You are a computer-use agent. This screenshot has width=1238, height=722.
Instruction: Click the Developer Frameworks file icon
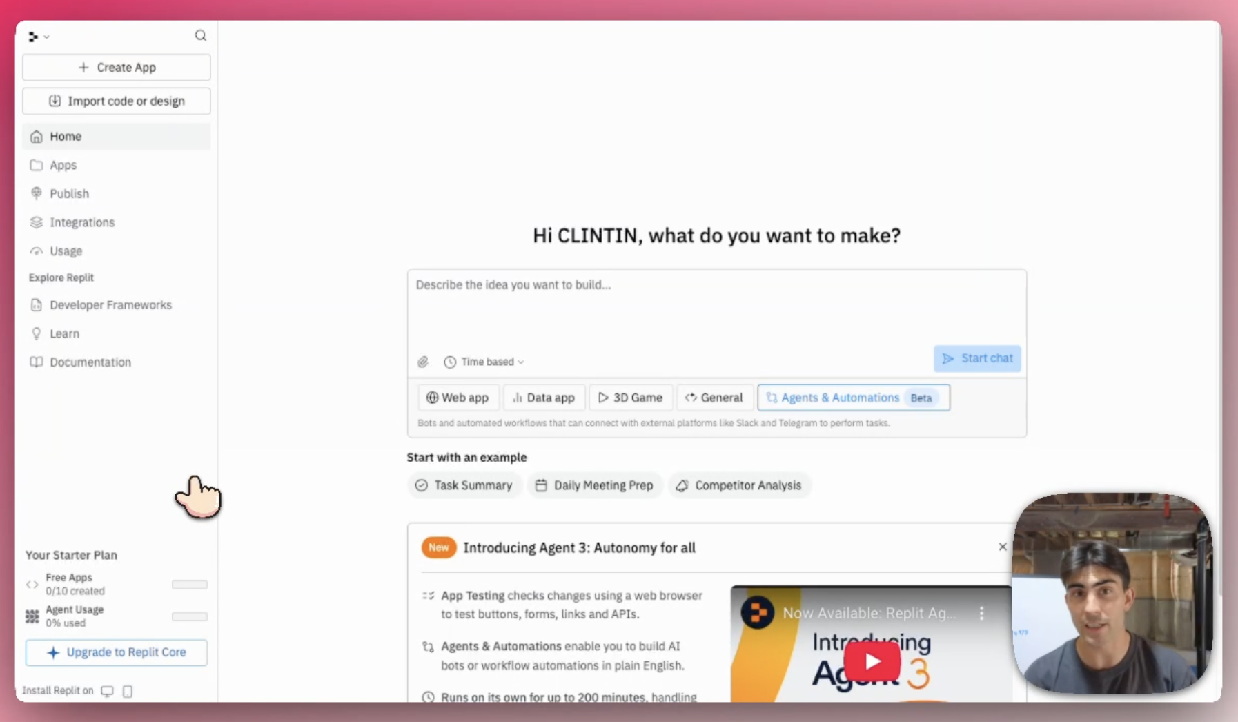click(x=37, y=305)
